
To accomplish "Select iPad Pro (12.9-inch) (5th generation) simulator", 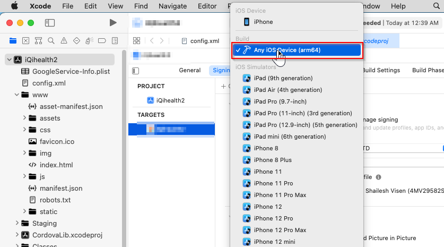I will pyautogui.click(x=297, y=125).
